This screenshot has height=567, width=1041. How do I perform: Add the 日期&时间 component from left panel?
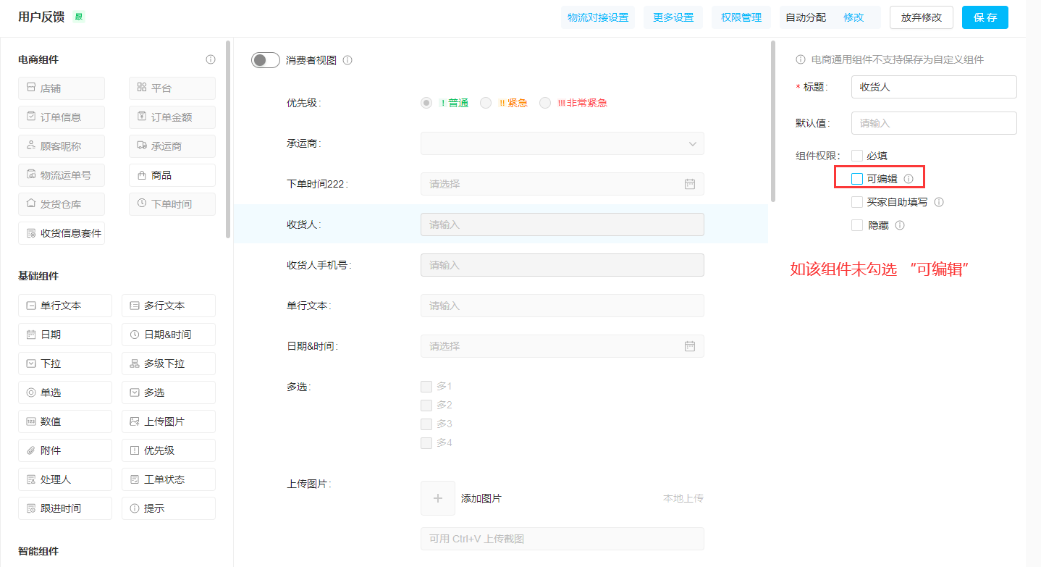tap(169, 335)
